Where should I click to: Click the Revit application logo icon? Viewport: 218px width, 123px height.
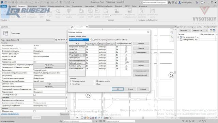(2, 2)
